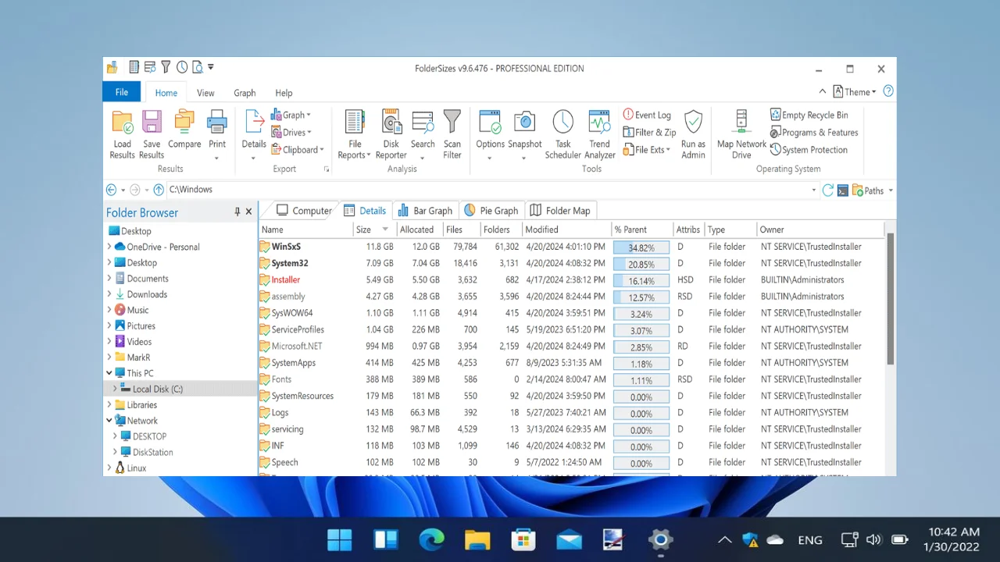Open the Theme dropdown
The width and height of the screenshot is (1000, 562).
point(854,91)
